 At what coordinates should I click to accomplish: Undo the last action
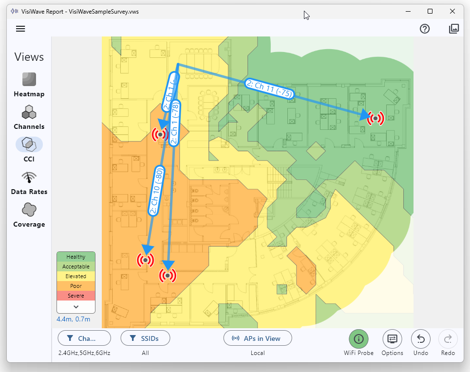[420, 339]
